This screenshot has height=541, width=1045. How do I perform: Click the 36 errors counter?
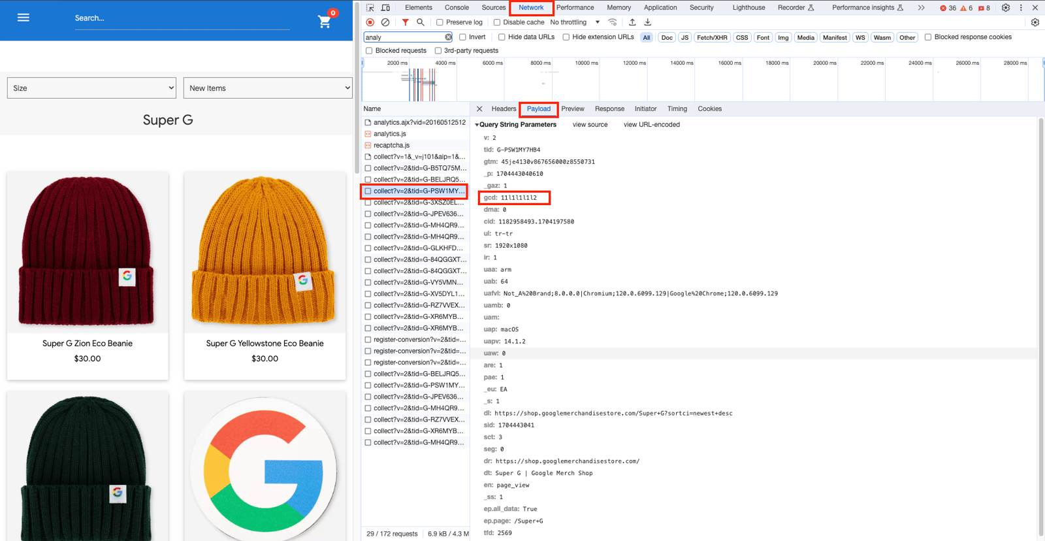[x=948, y=8]
